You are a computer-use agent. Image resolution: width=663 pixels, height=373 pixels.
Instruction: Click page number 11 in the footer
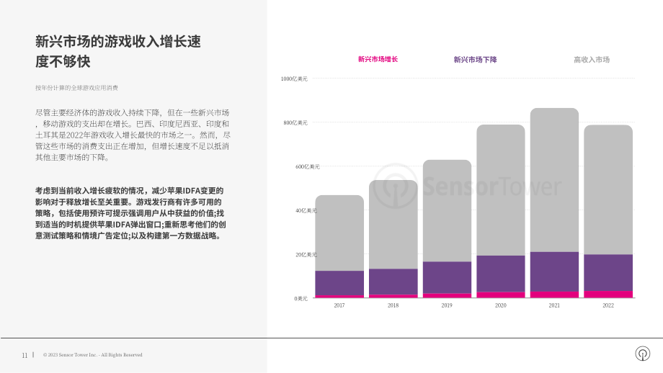(25, 355)
